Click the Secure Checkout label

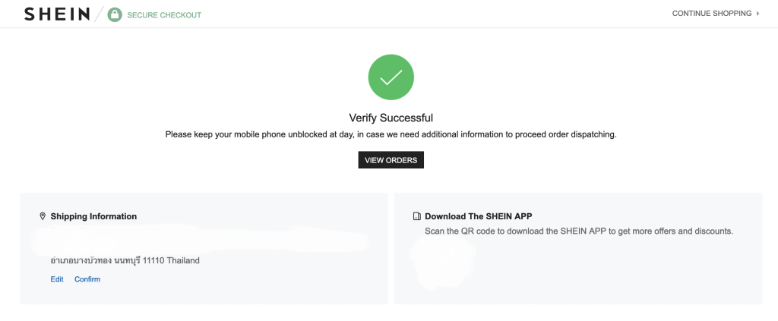(x=164, y=14)
